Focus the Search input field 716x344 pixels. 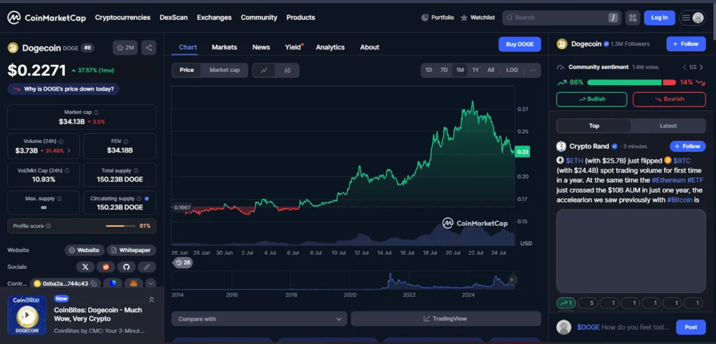pos(561,17)
